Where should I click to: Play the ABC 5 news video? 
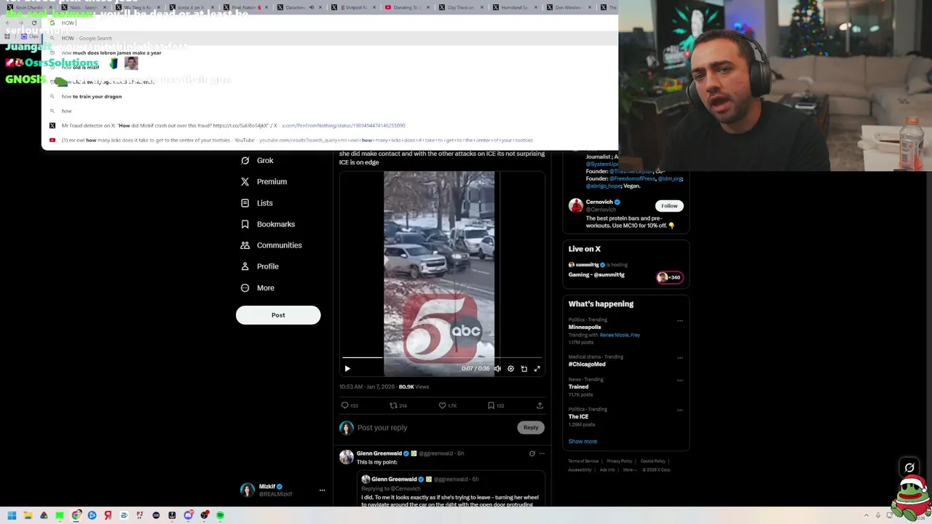347,368
